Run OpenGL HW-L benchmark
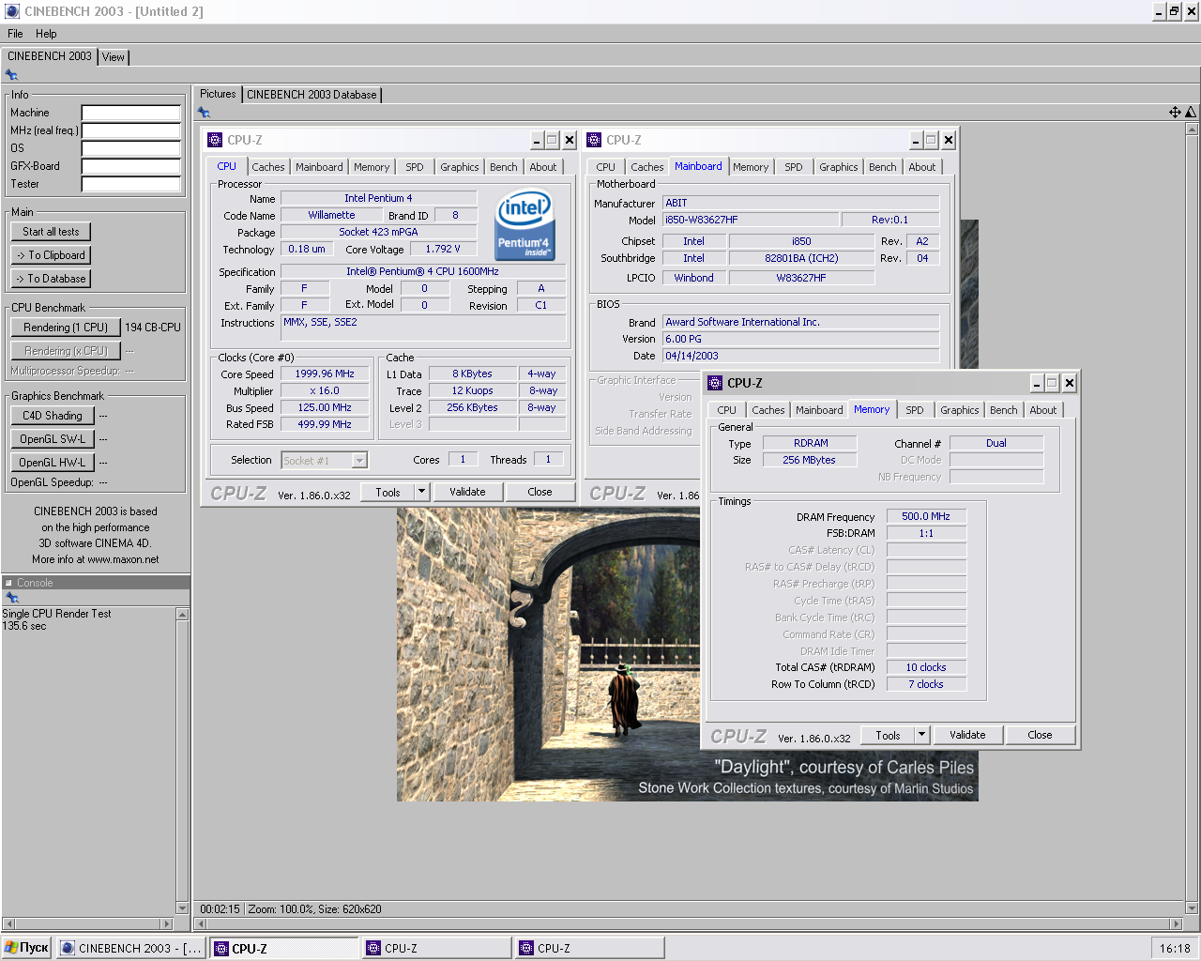 53,463
